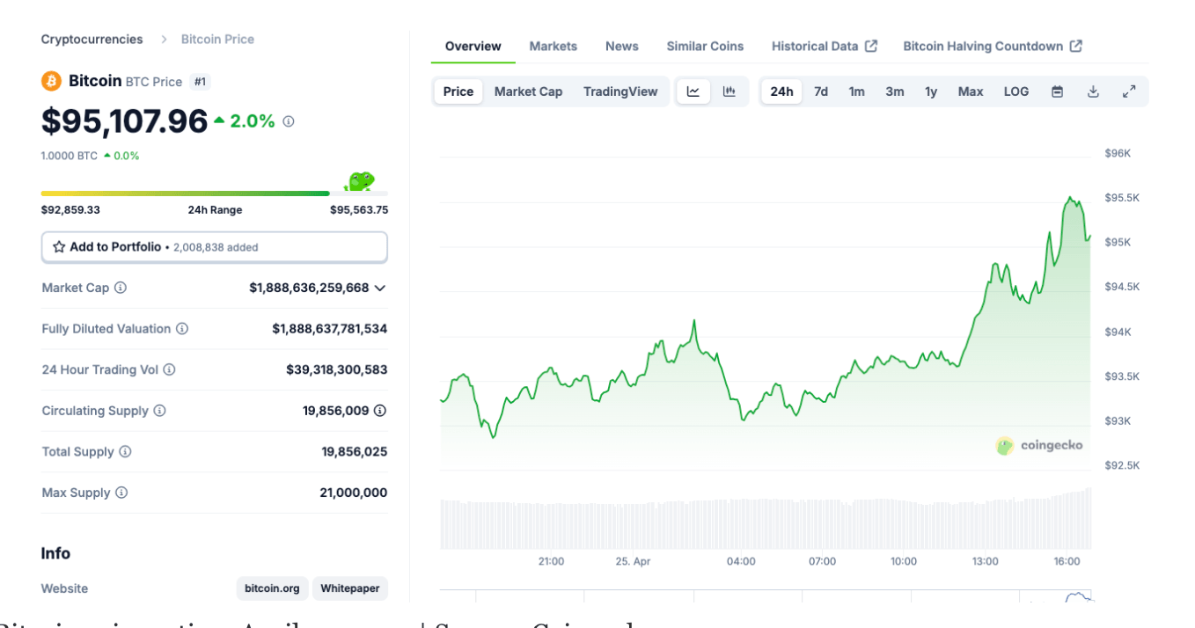
Task: Open the Market Cap info tooltip icon
Action: click(121, 288)
